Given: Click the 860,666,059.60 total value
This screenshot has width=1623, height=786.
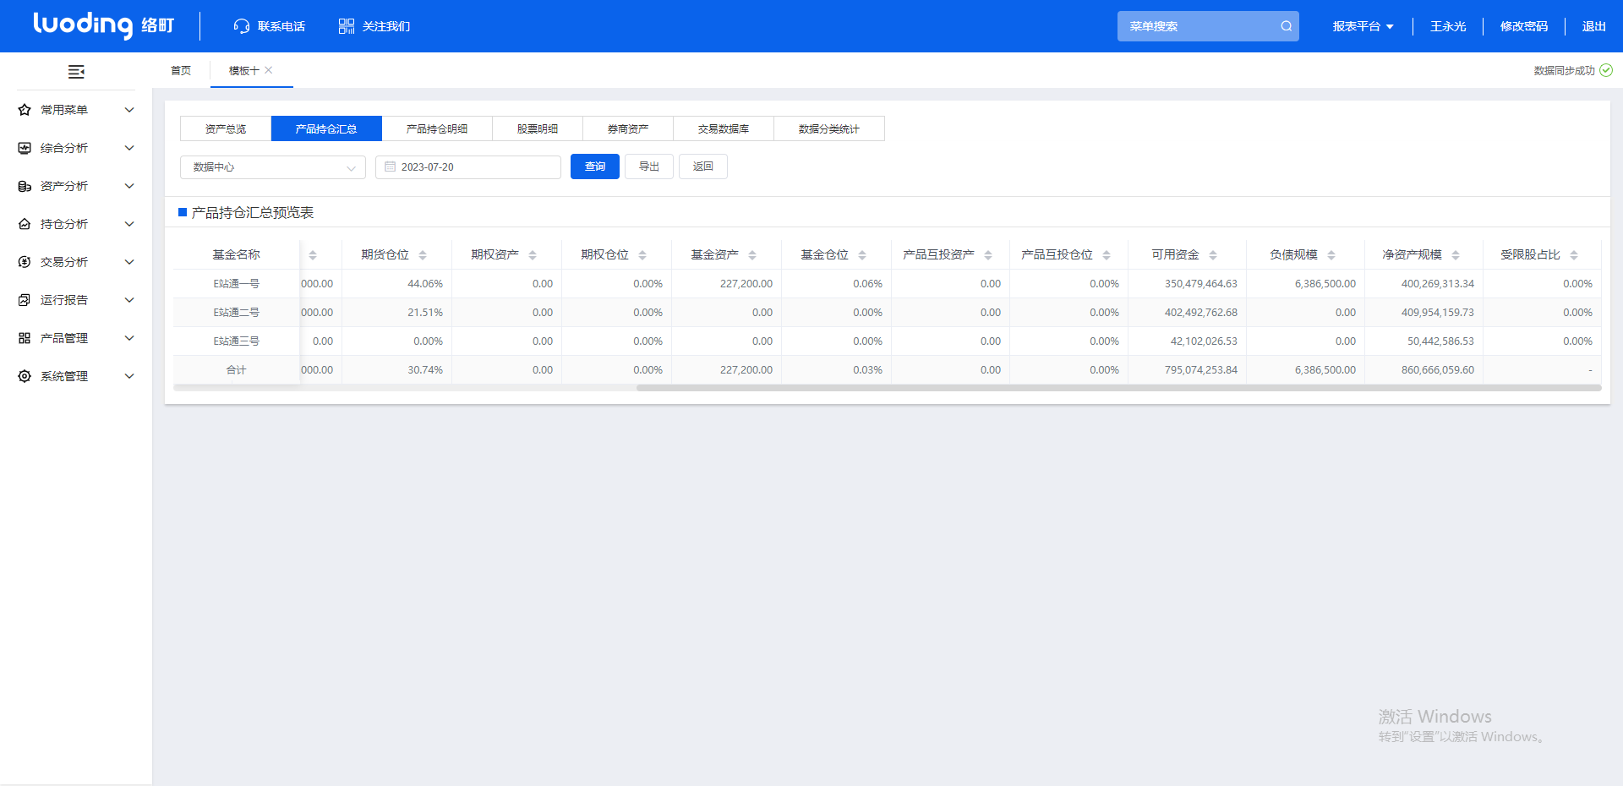Looking at the screenshot, I should pos(1437,370).
